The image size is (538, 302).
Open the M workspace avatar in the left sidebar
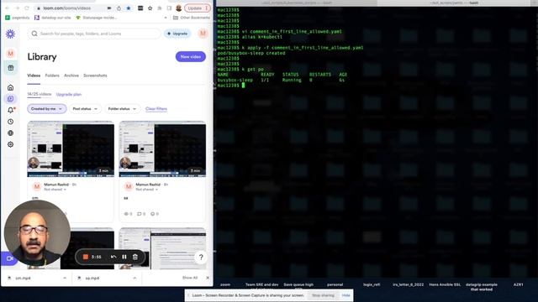pos(11,54)
